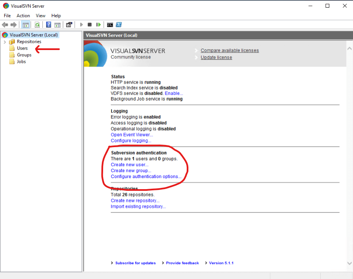Screen dimensions: 353x279
Task: Click 'HTTP service is running' status text
Action: click(x=136, y=82)
